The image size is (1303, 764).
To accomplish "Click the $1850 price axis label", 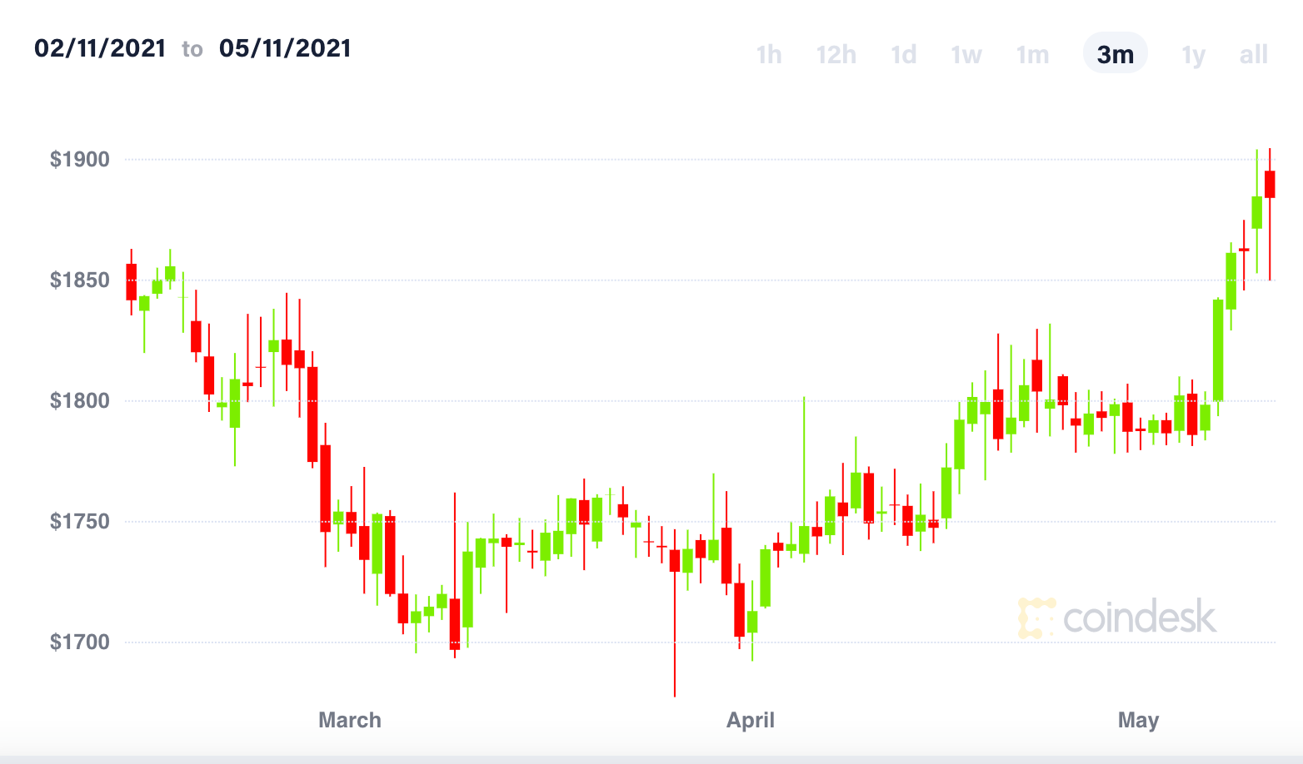I will (80, 280).
